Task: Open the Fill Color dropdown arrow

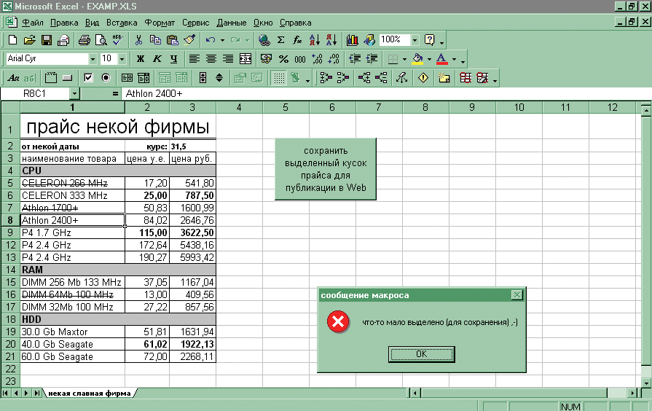Action: pos(429,60)
